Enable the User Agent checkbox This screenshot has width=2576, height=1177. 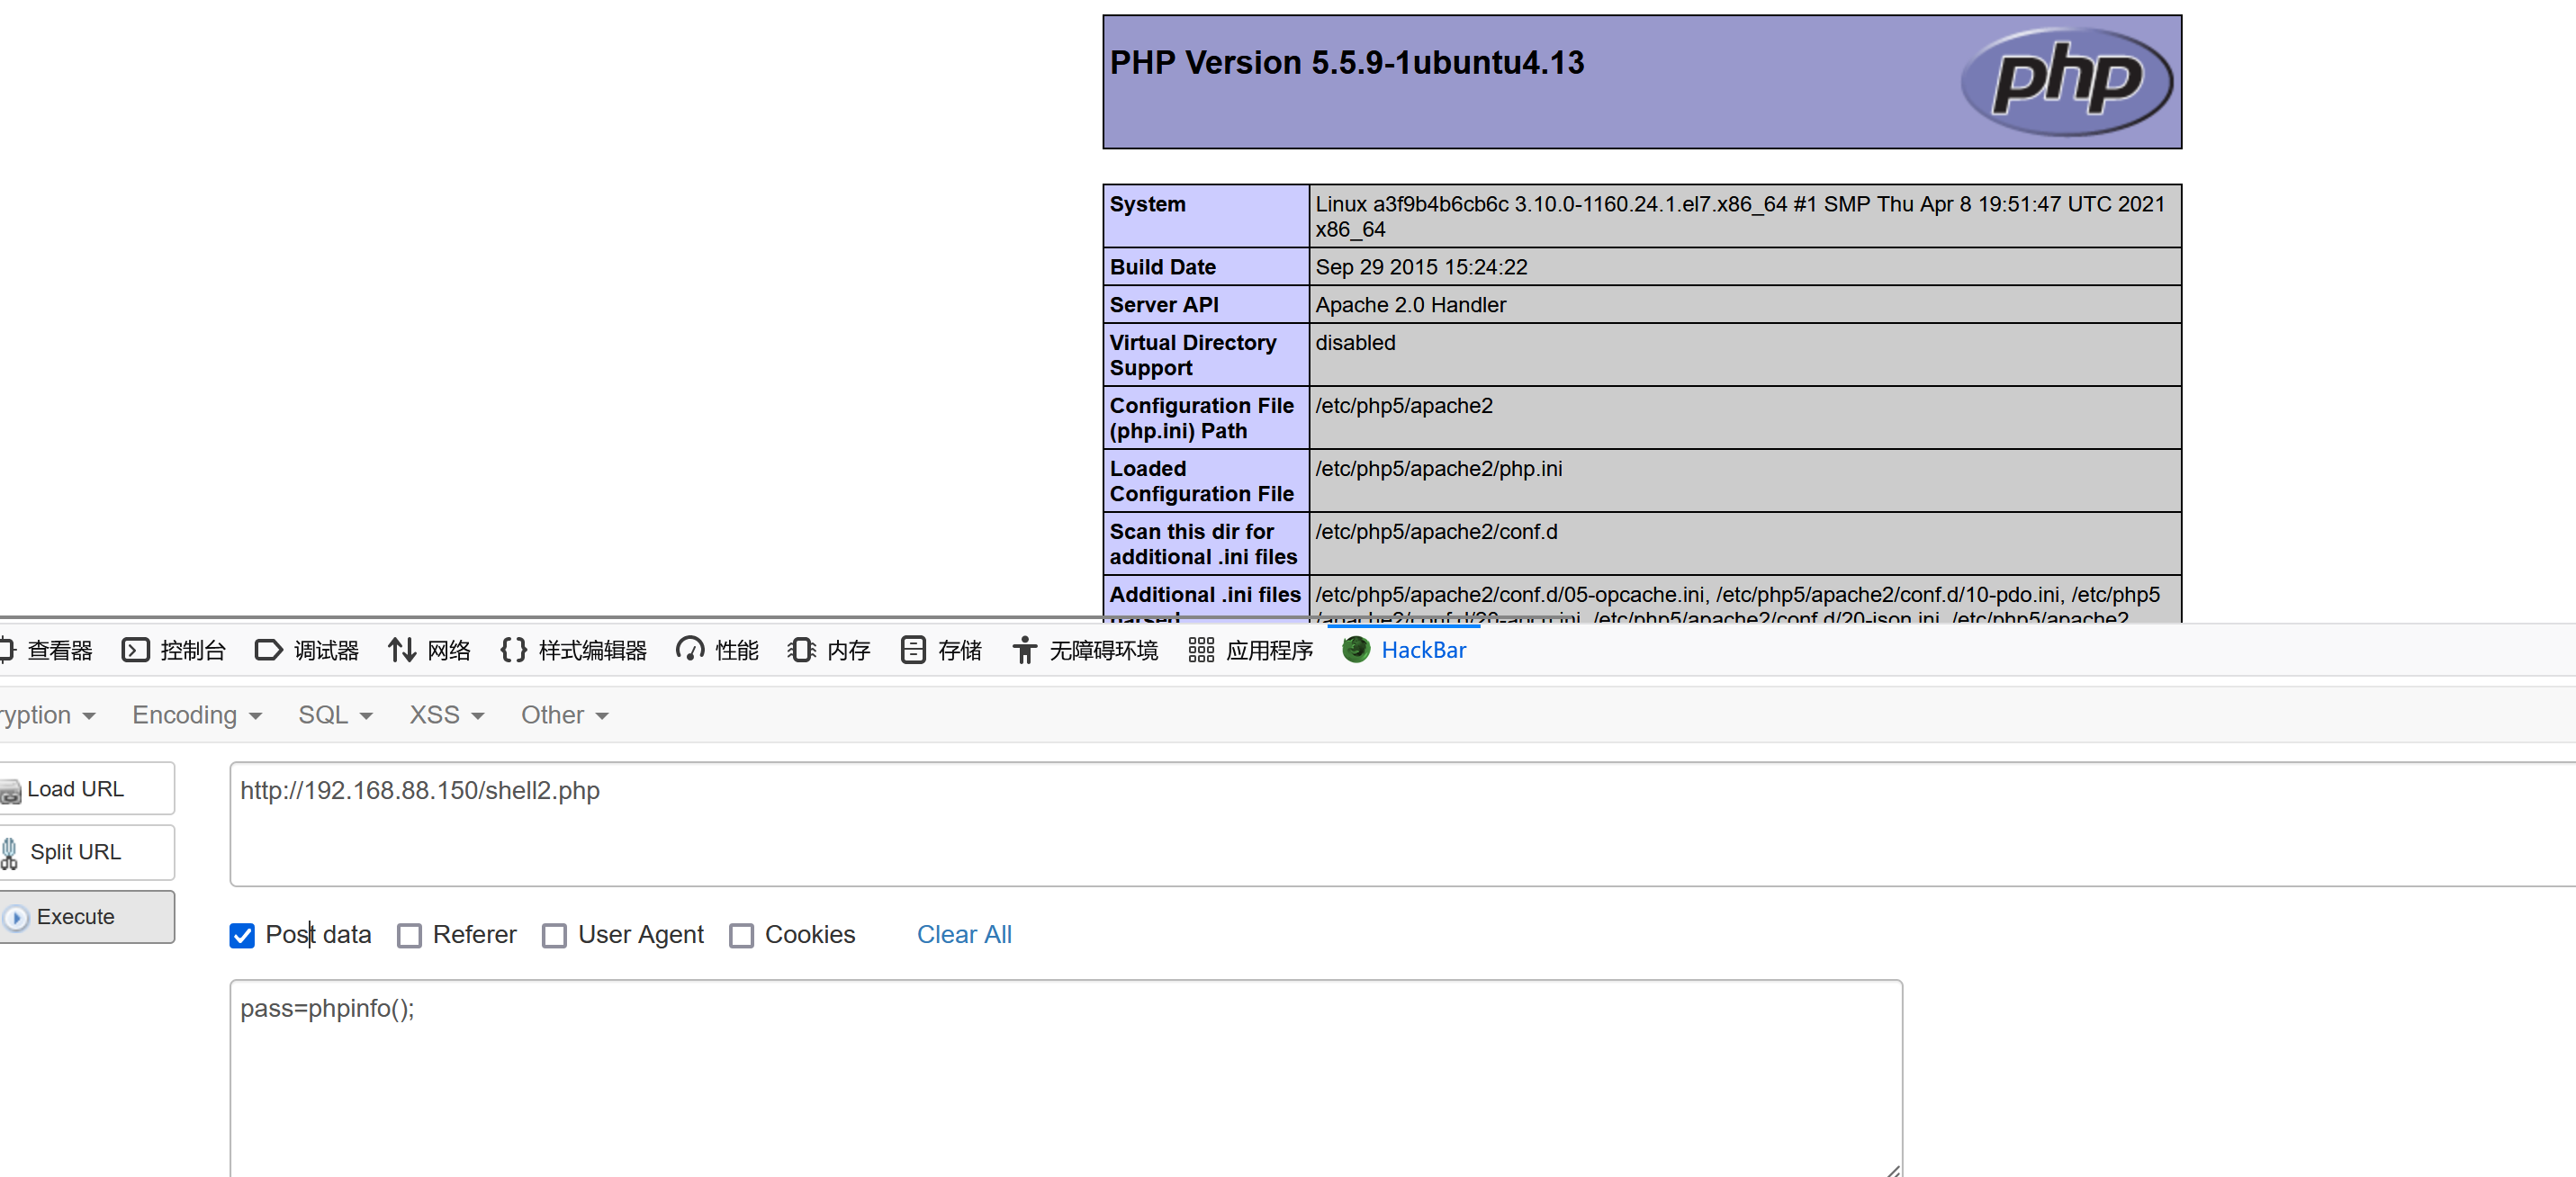pos(554,935)
